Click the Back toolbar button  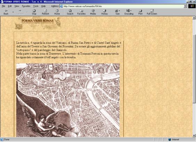(x=6, y=12)
